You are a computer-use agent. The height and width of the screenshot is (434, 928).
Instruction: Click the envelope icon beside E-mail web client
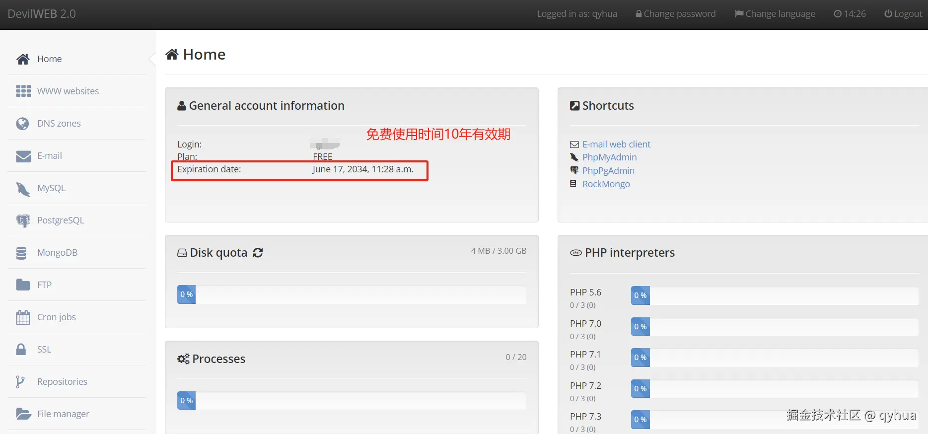(x=574, y=145)
